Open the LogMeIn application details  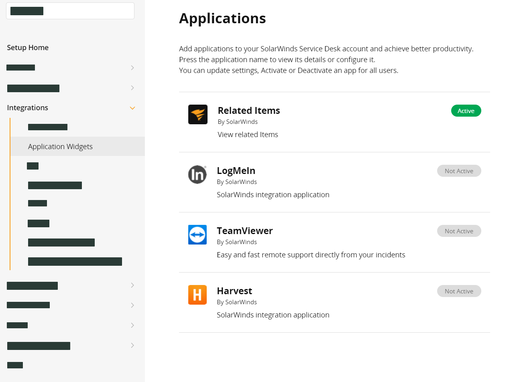(236, 171)
